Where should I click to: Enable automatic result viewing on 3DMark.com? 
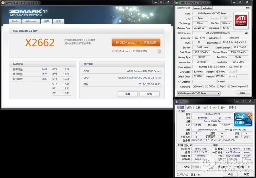point(159,51)
